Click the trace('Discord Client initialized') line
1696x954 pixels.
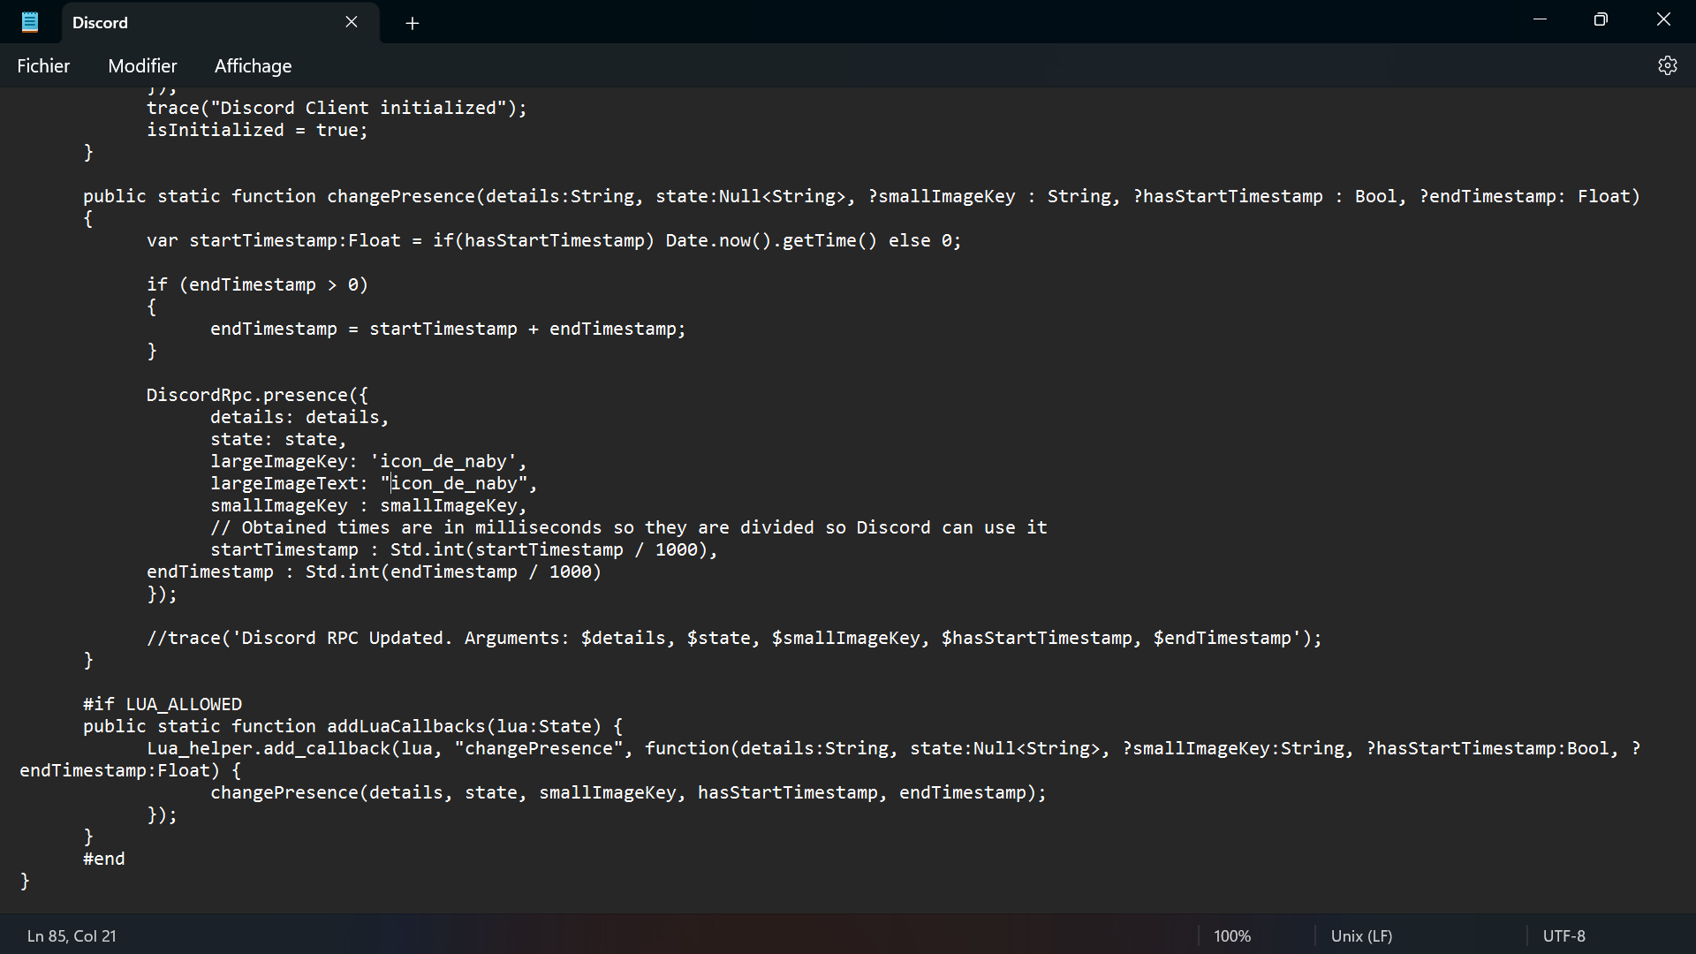(x=336, y=107)
